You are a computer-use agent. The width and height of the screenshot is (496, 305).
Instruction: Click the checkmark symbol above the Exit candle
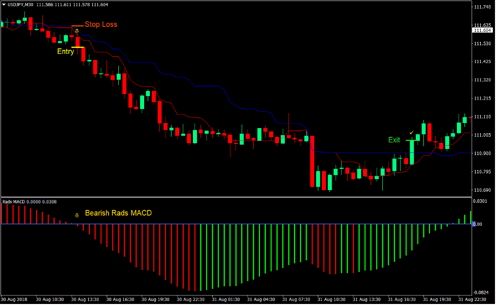(411, 133)
